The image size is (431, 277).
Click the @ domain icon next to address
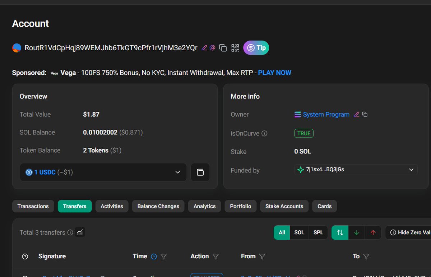coord(213,47)
